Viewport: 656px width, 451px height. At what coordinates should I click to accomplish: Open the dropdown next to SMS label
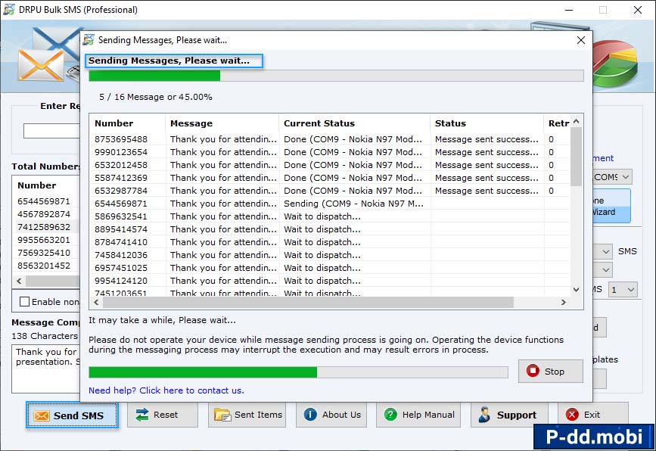click(605, 251)
